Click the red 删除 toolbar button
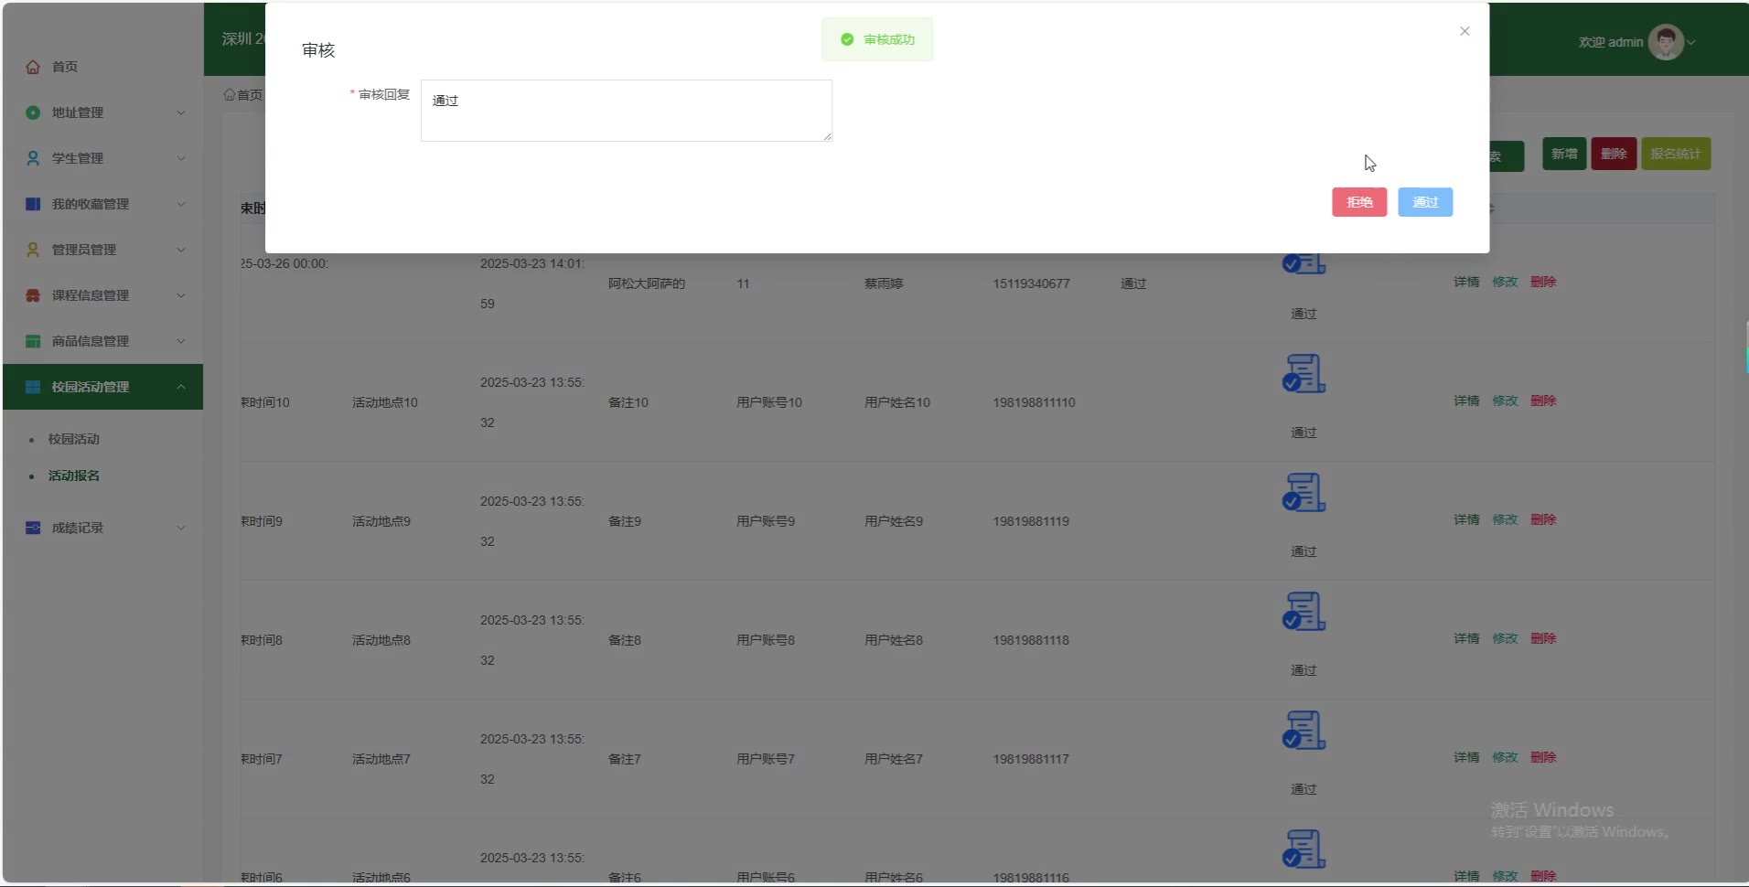This screenshot has width=1749, height=887. (x=1614, y=154)
